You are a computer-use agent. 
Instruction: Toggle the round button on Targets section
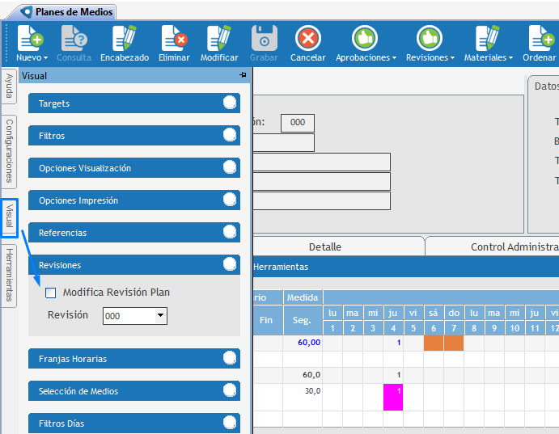[x=230, y=103]
